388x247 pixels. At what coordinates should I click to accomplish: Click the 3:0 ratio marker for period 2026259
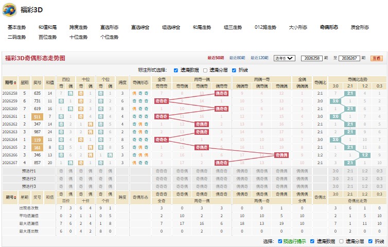point(336,101)
